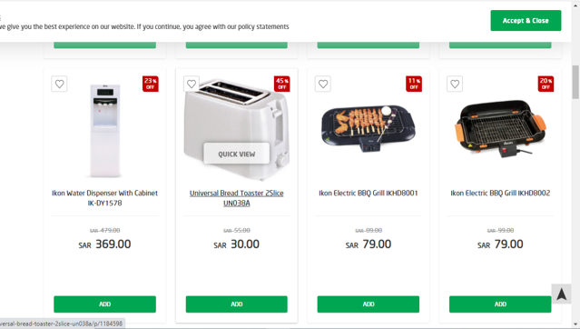Open Universal Bread Toaster 2Slice UN038A link

[236, 198]
